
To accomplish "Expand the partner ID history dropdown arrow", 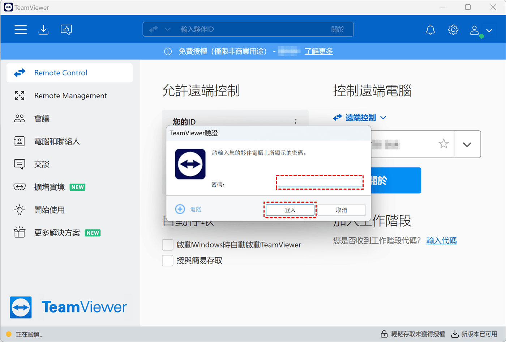I will [467, 144].
